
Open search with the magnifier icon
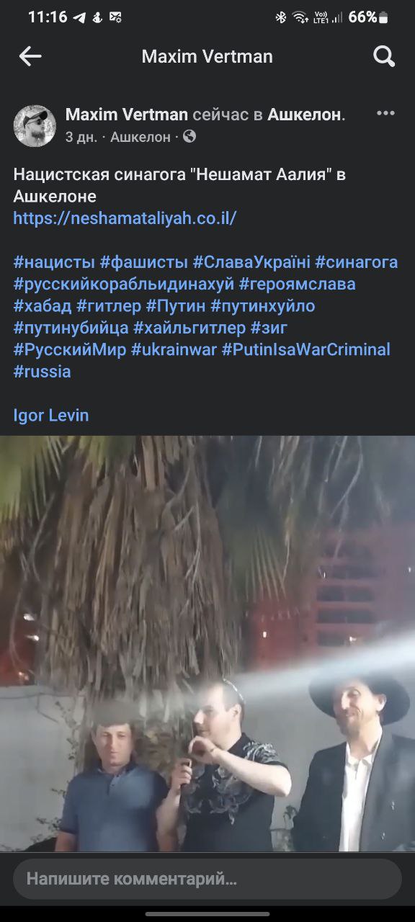pos(384,56)
